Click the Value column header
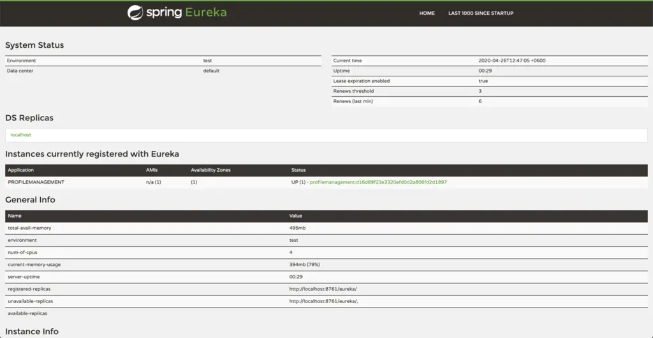Screen dimensions: 653x338 tap(296, 216)
